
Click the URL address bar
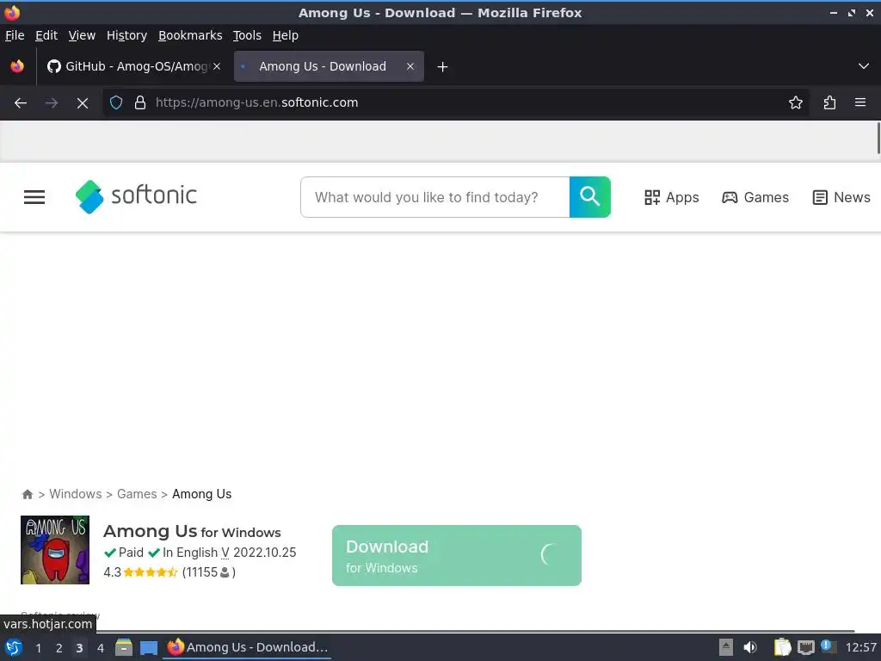click(455, 103)
